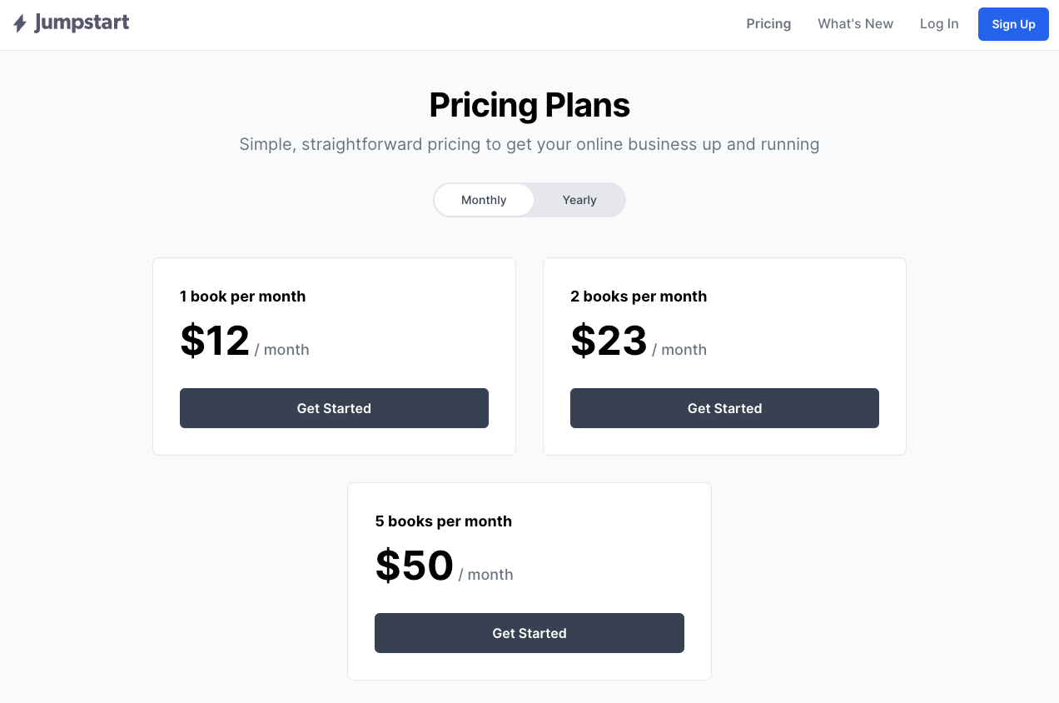Select the Monthly billing option
The height and width of the screenshot is (703, 1059).
[484, 200]
